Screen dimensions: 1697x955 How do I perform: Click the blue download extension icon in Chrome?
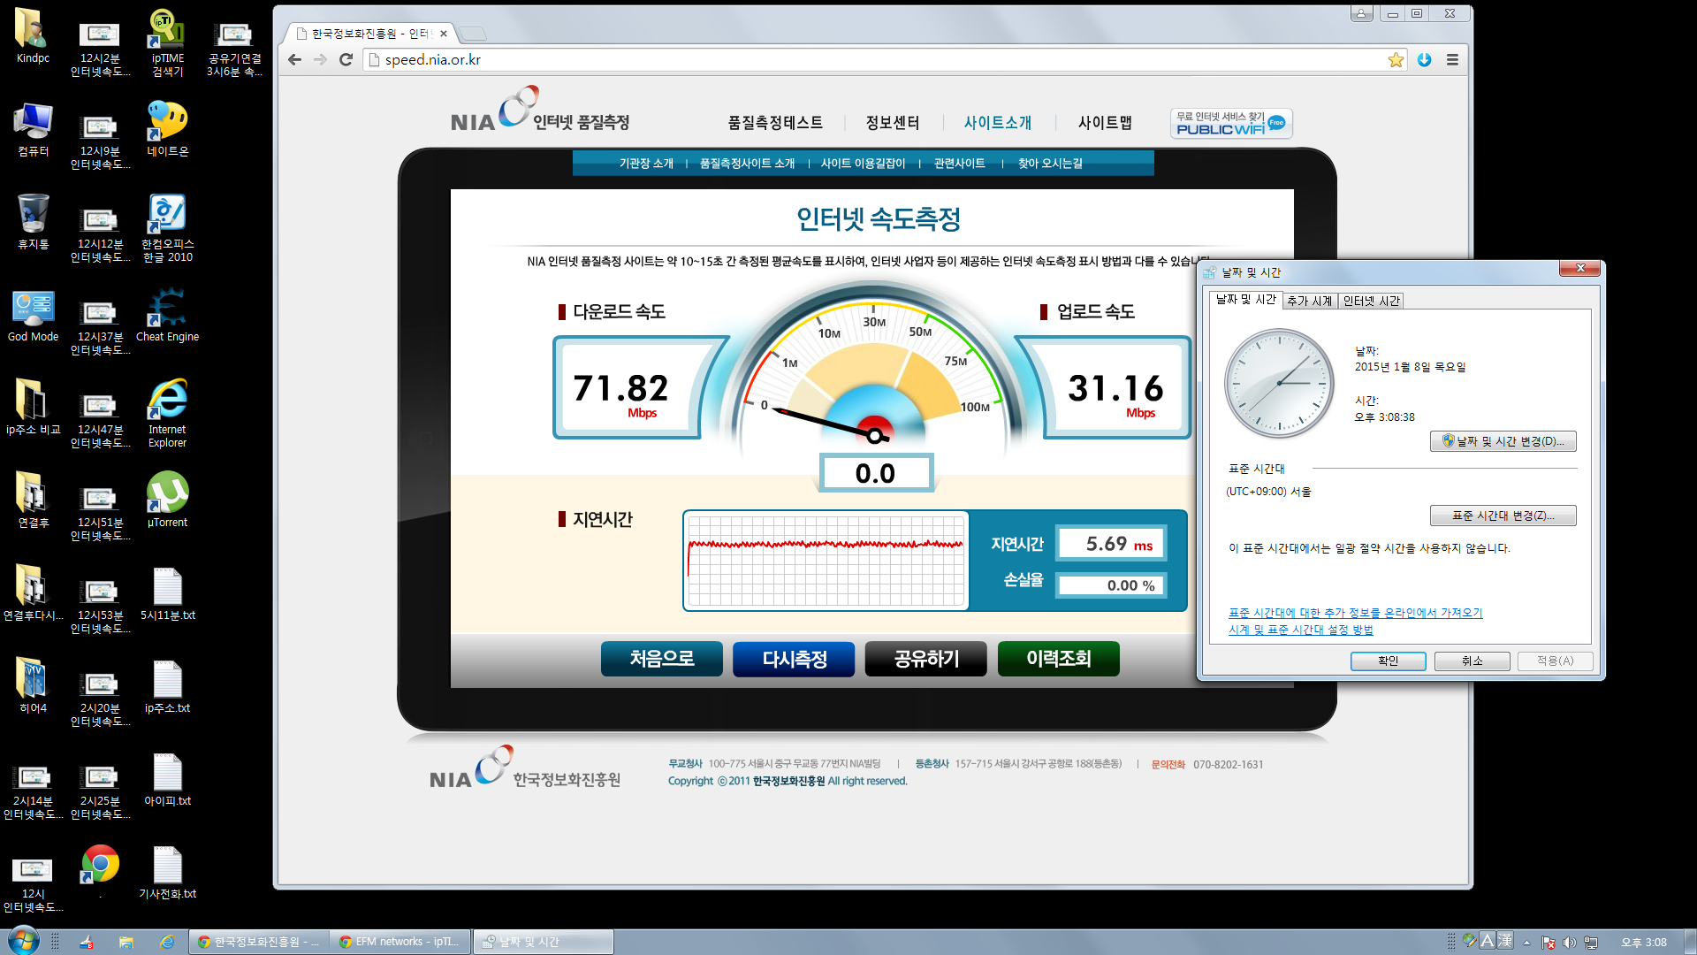click(x=1424, y=60)
